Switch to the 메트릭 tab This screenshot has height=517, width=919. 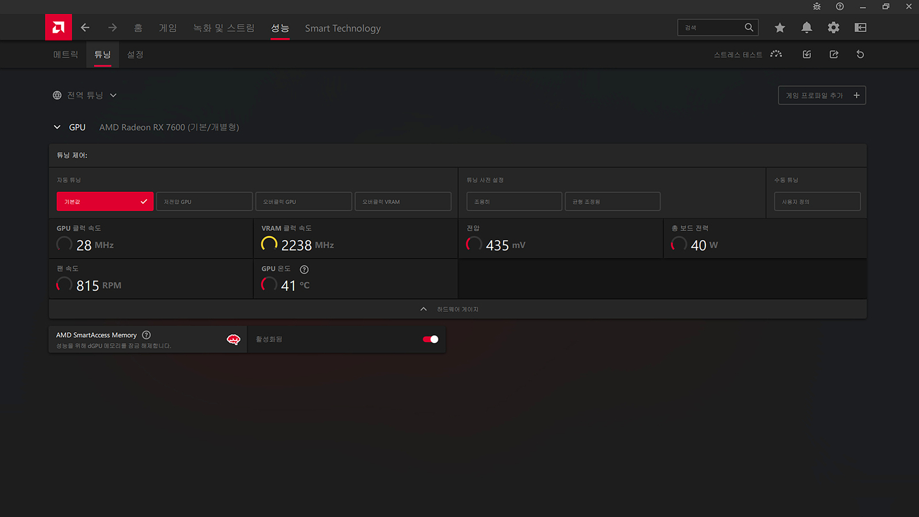tap(65, 55)
